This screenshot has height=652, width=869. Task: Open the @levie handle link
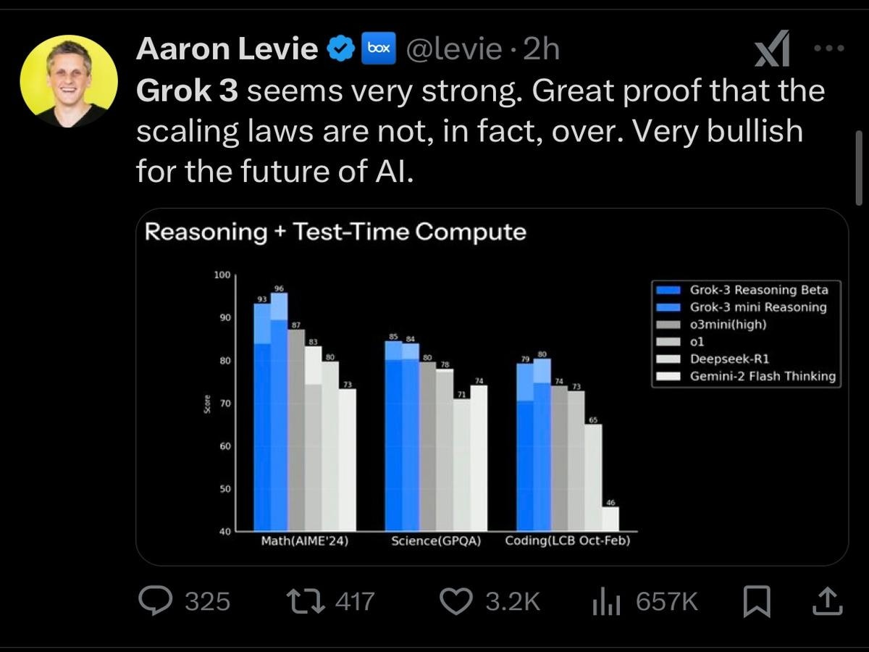click(454, 49)
